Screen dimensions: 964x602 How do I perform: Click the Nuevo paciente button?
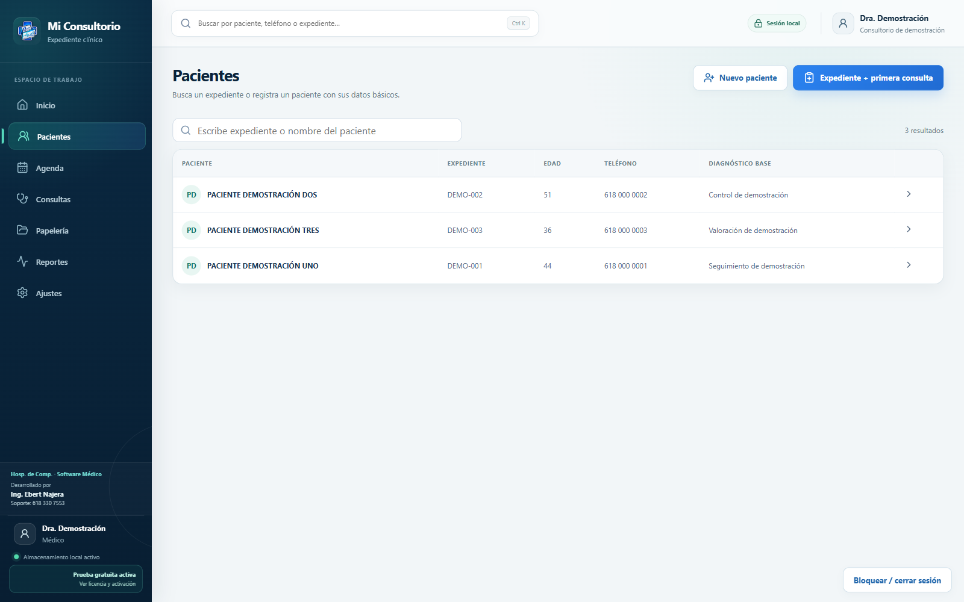pos(740,78)
